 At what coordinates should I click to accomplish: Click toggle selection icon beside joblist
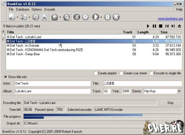coord(3,39)
